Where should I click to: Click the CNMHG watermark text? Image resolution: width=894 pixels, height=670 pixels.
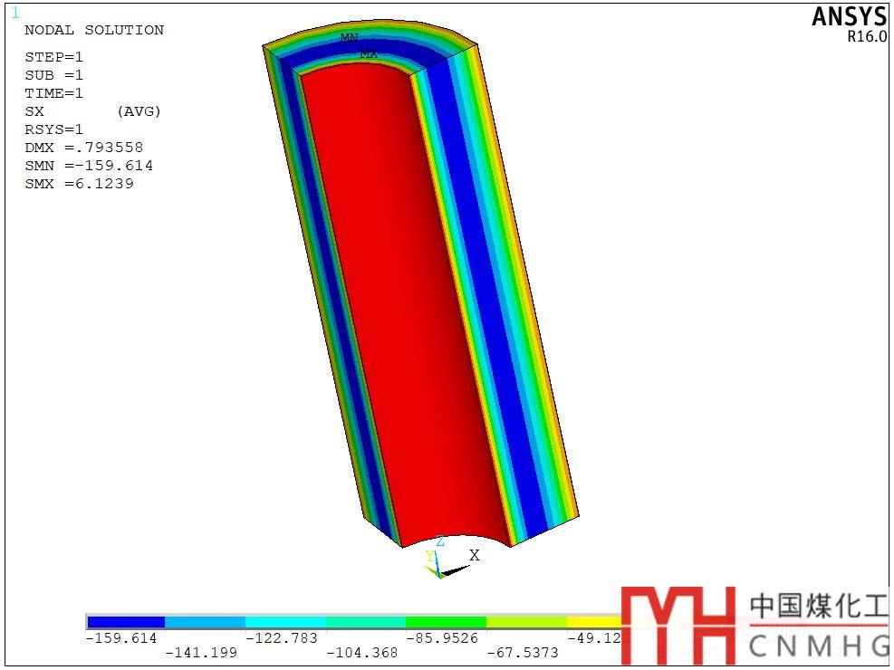[x=820, y=646]
